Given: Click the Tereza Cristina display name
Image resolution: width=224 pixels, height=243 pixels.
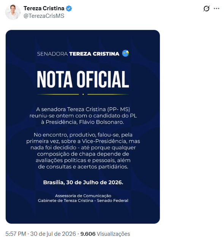Looking at the screenshot, I should click(x=44, y=8).
